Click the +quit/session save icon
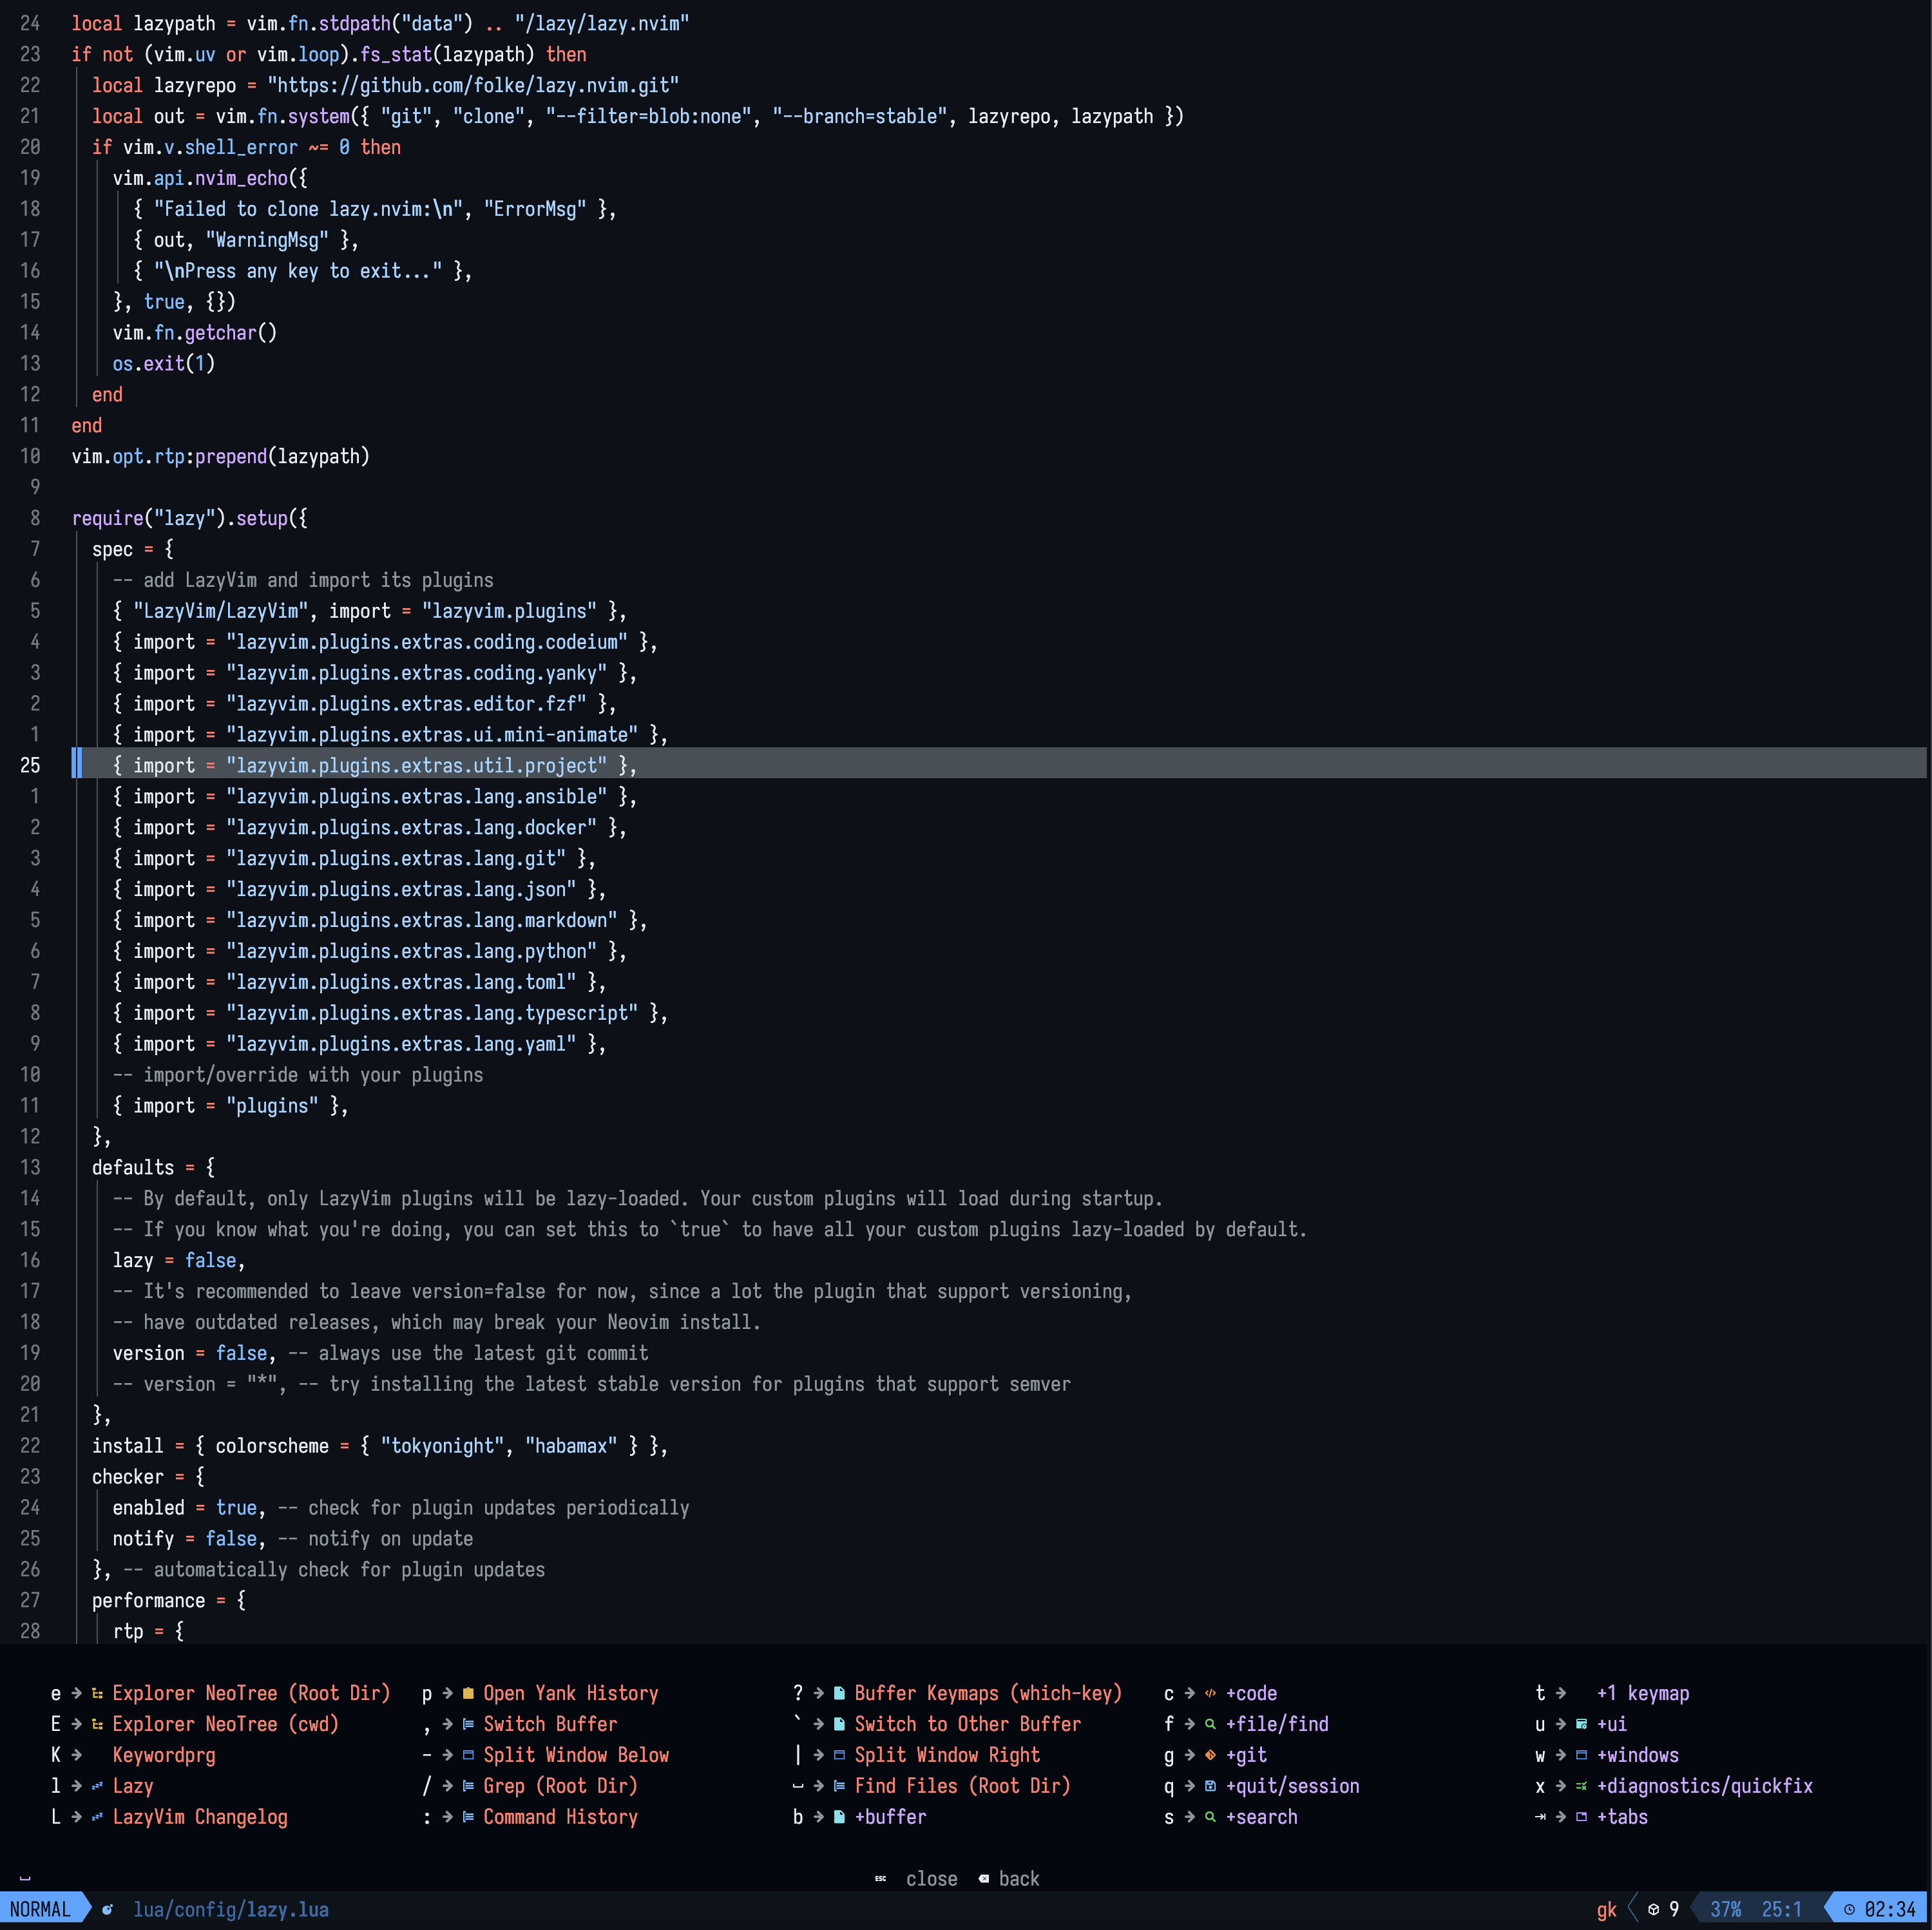 1210,1786
